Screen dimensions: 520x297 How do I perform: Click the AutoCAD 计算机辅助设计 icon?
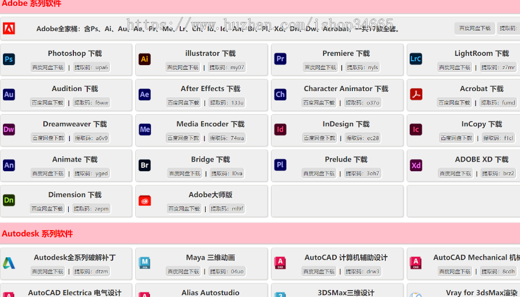tap(280, 263)
